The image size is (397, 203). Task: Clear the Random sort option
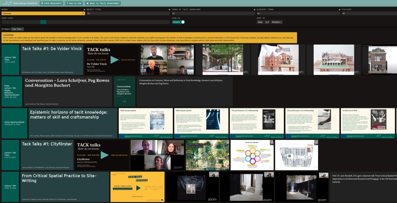pyautogui.click(x=277, y=22)
